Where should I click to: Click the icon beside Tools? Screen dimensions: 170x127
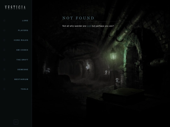click(4, 89)
